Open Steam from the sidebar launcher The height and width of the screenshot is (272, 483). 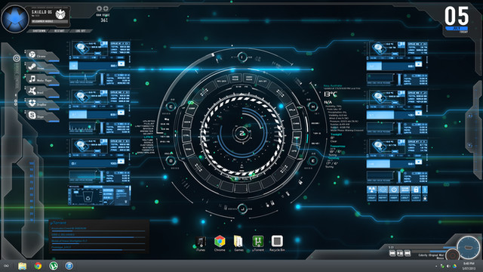pyautogui.click(x=42, y=67)
